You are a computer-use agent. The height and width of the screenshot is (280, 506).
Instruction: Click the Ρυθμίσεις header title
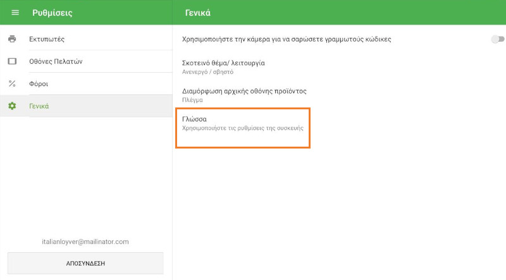pyautogui.click(x=52, y=13)
